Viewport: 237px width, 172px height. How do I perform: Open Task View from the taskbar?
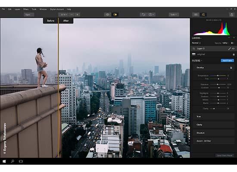coord(21,161)
